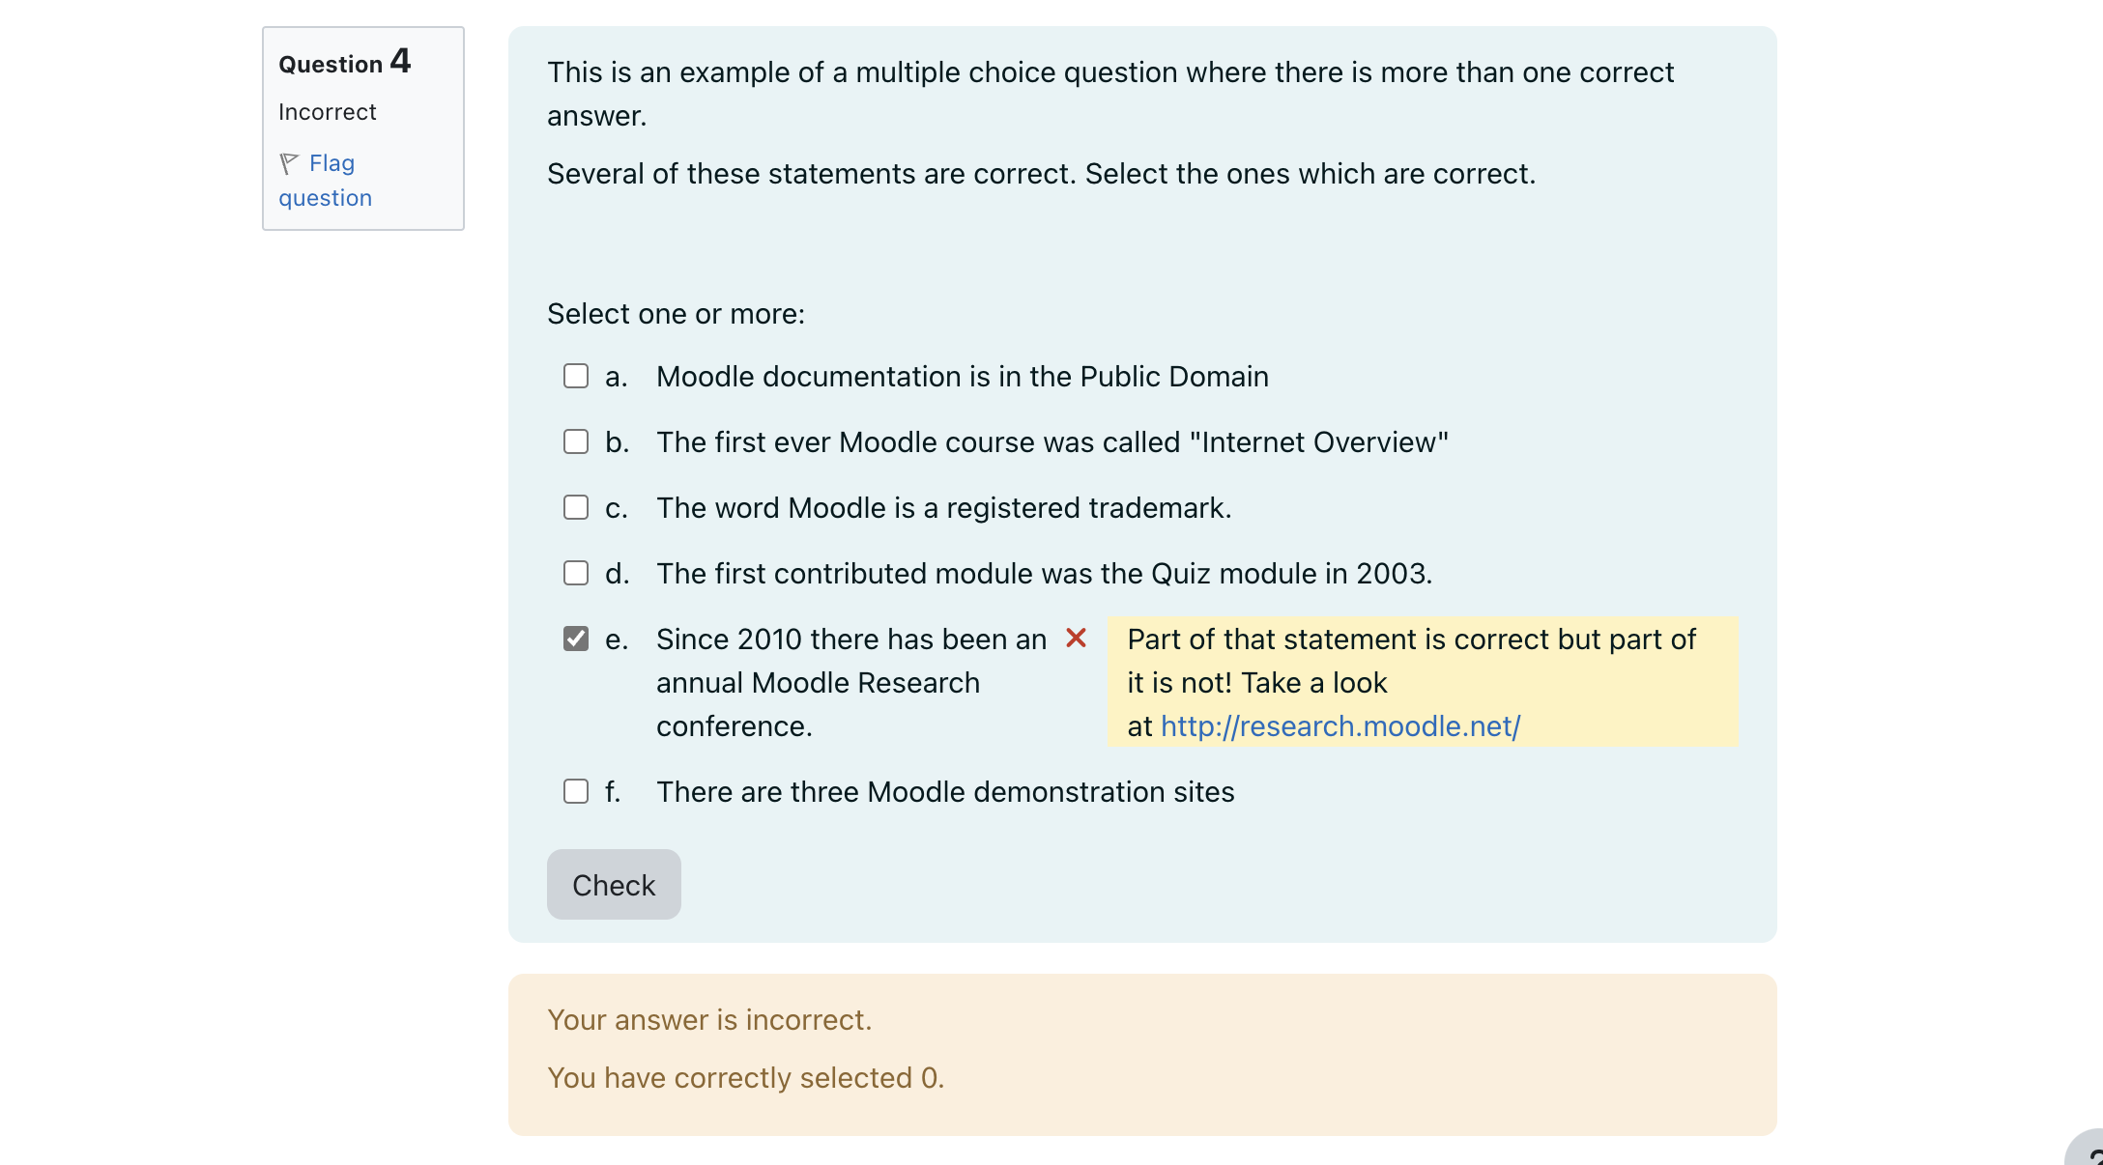Click the Flag question link text
Viewport: 2103px width, 1165px height.
[326, 180]
